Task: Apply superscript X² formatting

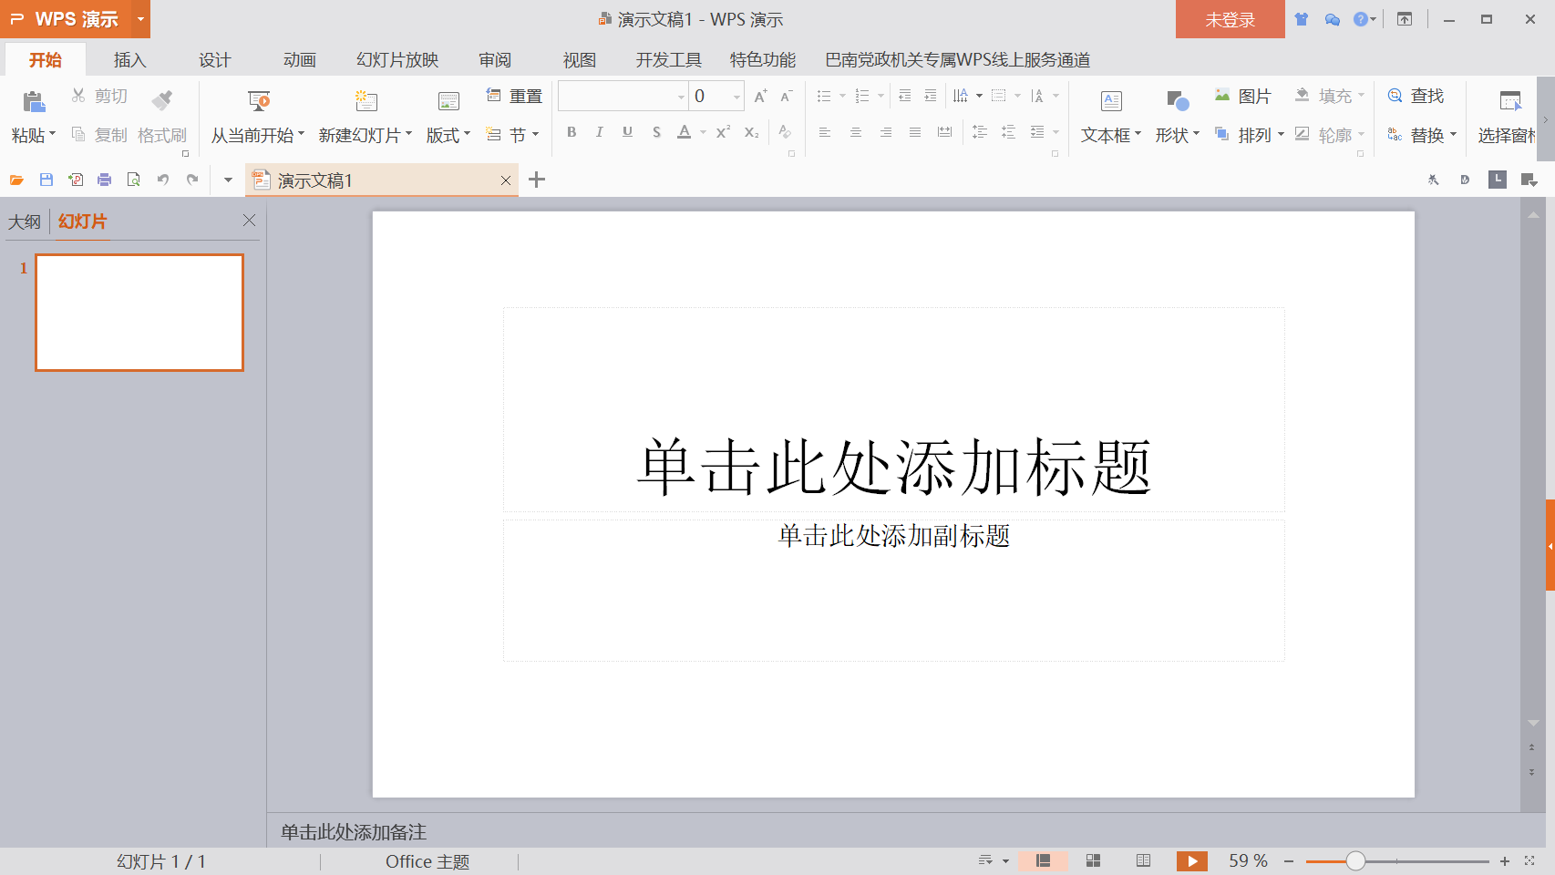Action: point(723,132)
